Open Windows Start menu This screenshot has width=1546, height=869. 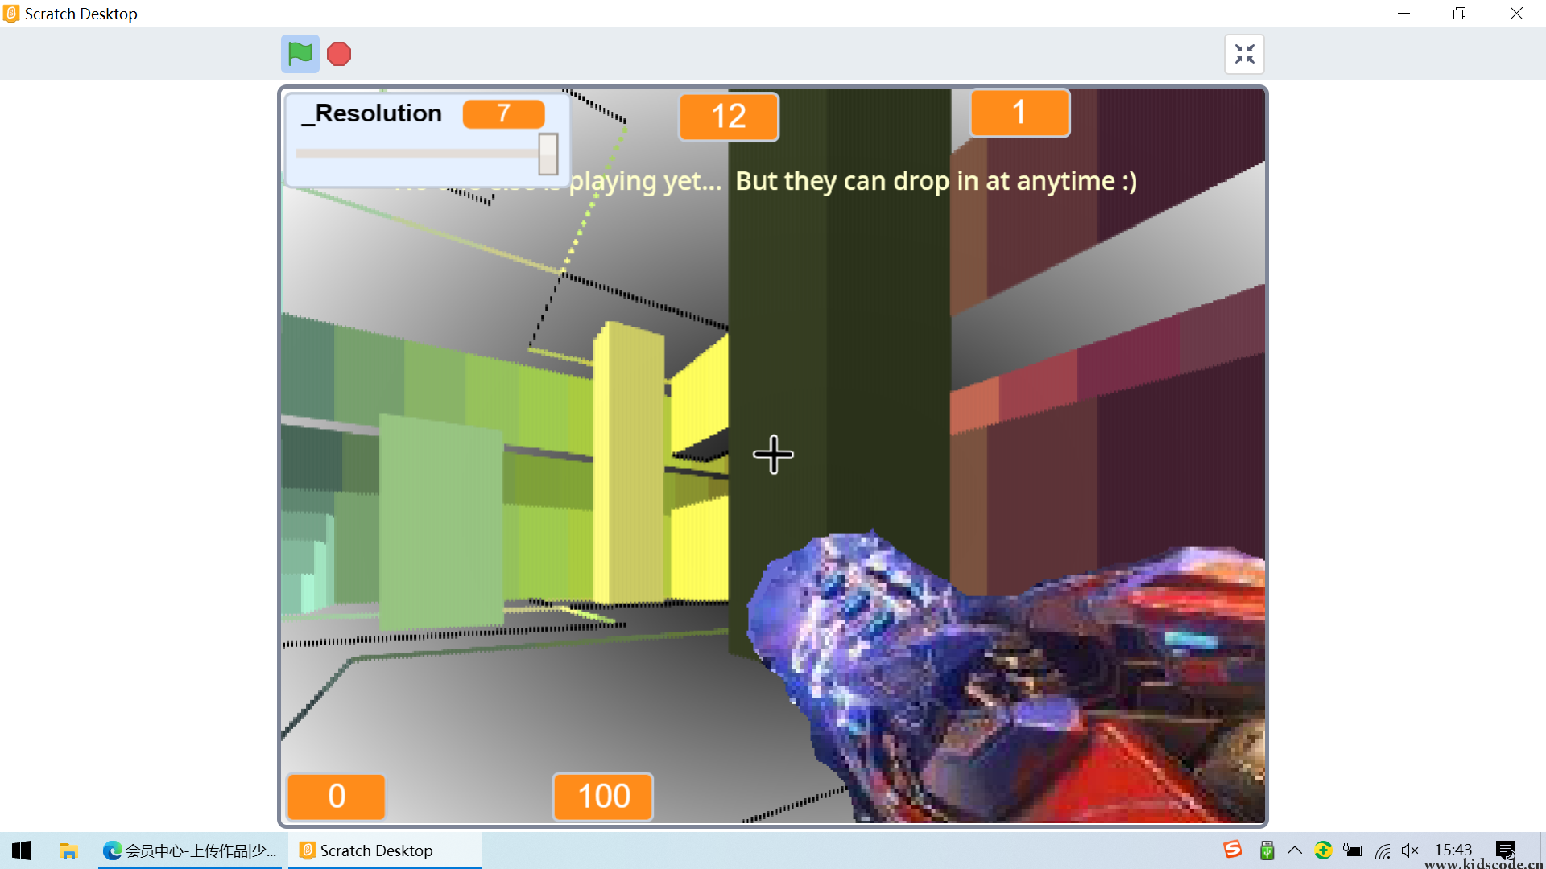coord(22,850)
